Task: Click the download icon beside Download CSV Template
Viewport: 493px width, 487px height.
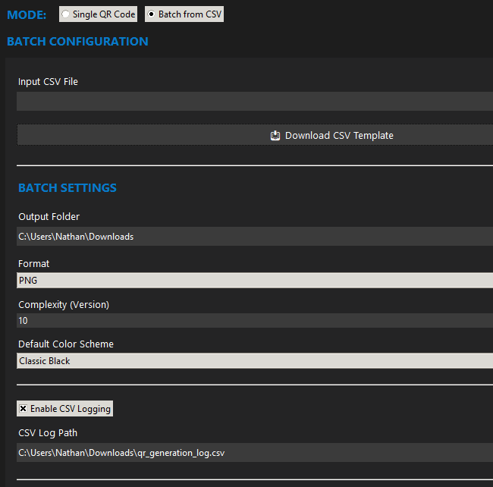Action: coord(275,136)
